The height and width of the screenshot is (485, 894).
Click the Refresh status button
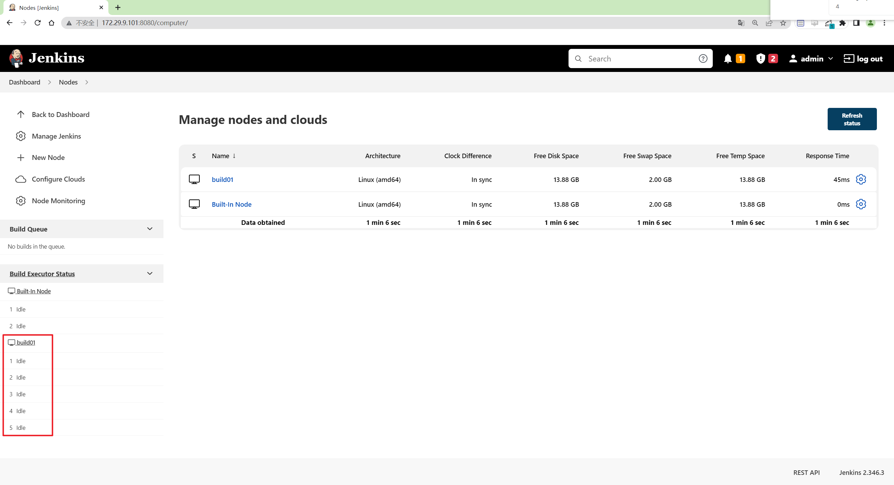(x=852, y=119)
